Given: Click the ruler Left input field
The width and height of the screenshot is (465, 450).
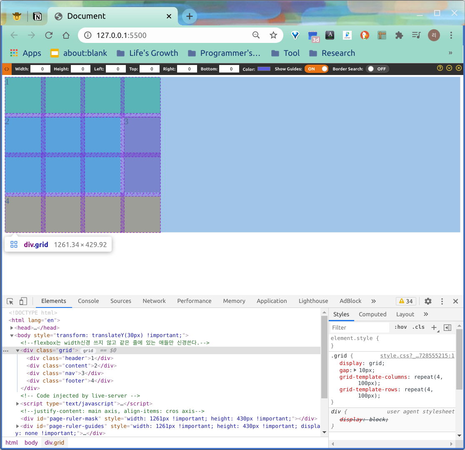Looking at the screenshot, I should [116, 69].
